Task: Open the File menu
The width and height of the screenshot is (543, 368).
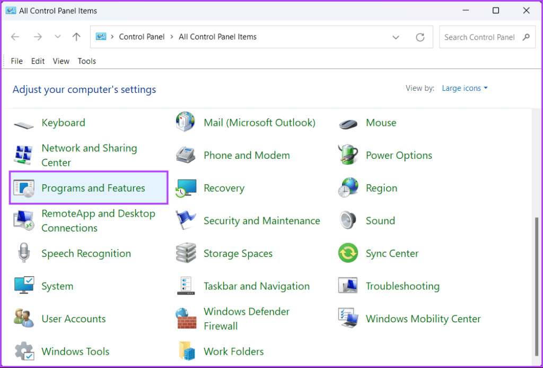Action: point(17,61)
